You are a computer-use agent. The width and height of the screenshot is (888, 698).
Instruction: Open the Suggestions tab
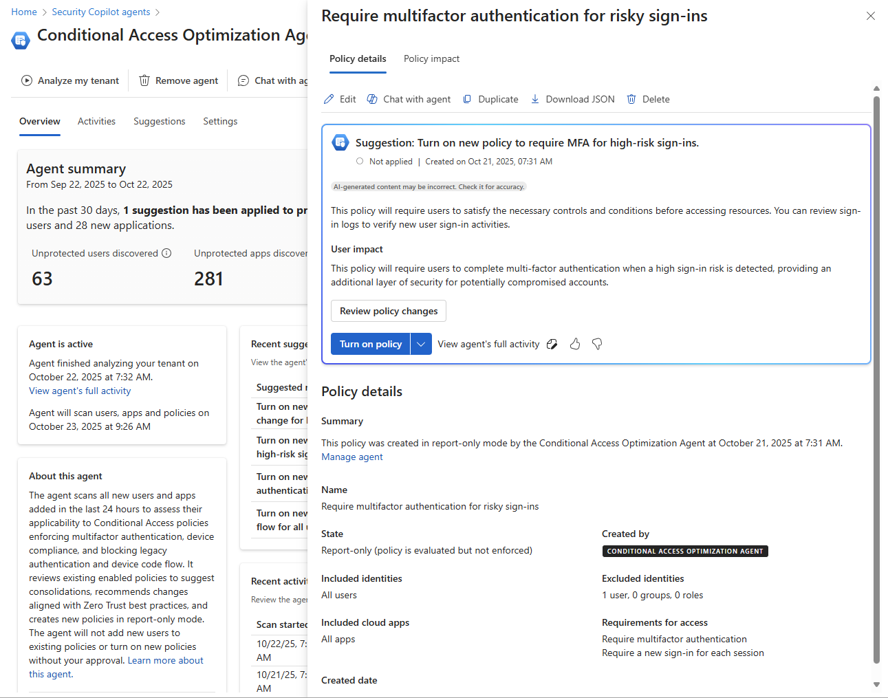[x=160, y=121]
